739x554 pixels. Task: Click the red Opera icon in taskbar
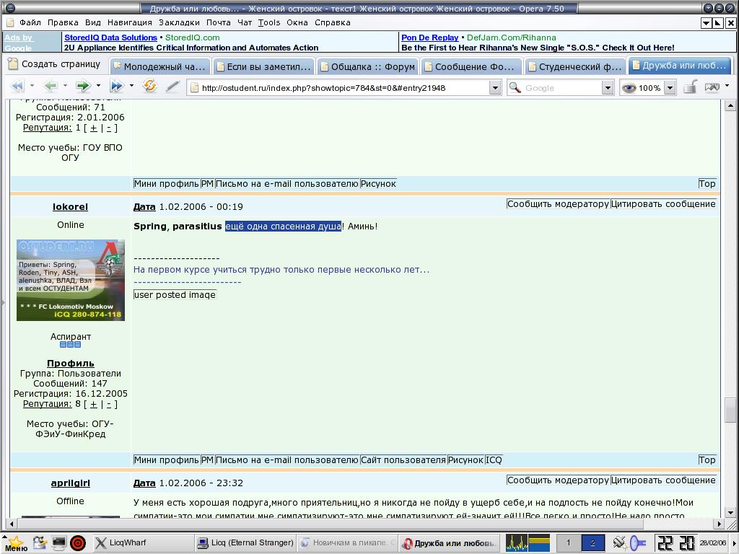coord(78,543)
